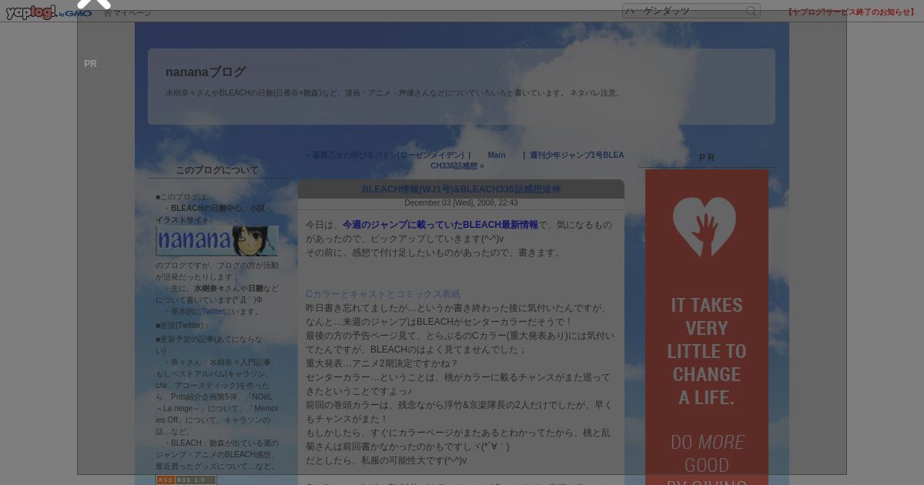Click the ■近況(Twitter) line in the sidebar
Image resolution: width=924 pixels, height=485 pixels.
tap(183, 325)
